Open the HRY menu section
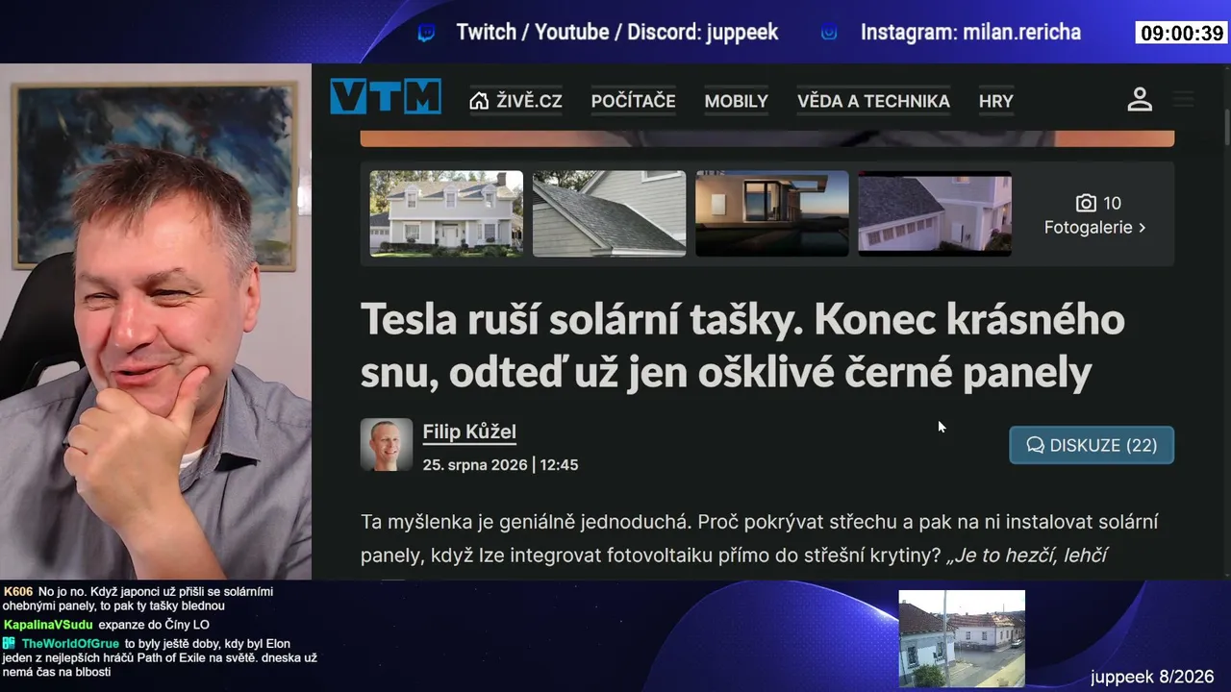This screenshot has height=692, width=1231. tap(995, 101)
